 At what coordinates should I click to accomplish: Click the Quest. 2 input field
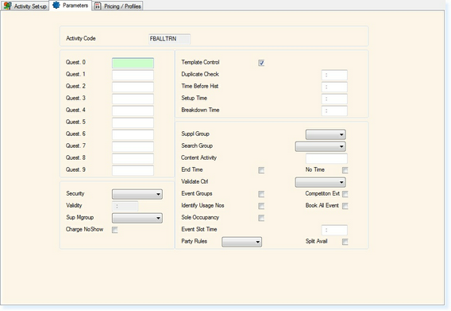coord(133,87)
